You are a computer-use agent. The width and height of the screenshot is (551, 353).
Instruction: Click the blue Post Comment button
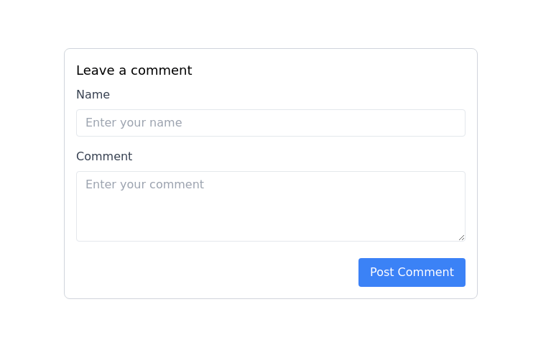pyautogui.click(x=412, y=272)
